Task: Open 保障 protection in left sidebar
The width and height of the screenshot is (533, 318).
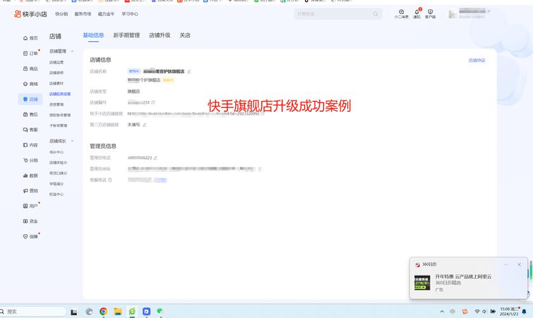Action: (31, 237)
